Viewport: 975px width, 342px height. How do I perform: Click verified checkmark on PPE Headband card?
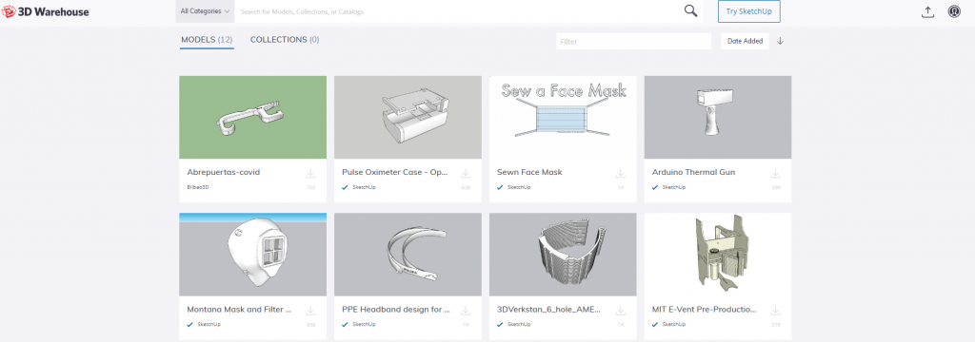(x=345, y=324)
